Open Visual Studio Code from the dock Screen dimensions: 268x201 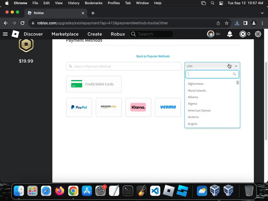pos(155,191)
